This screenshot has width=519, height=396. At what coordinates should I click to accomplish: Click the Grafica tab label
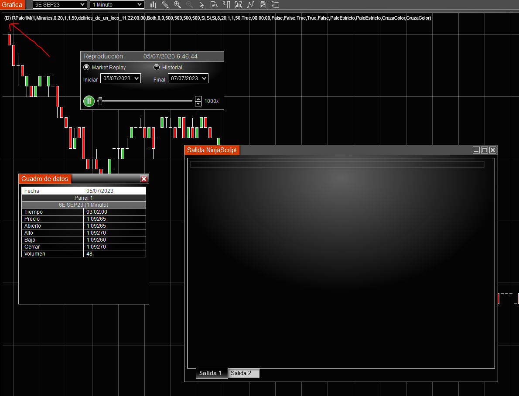coord(12,5)
